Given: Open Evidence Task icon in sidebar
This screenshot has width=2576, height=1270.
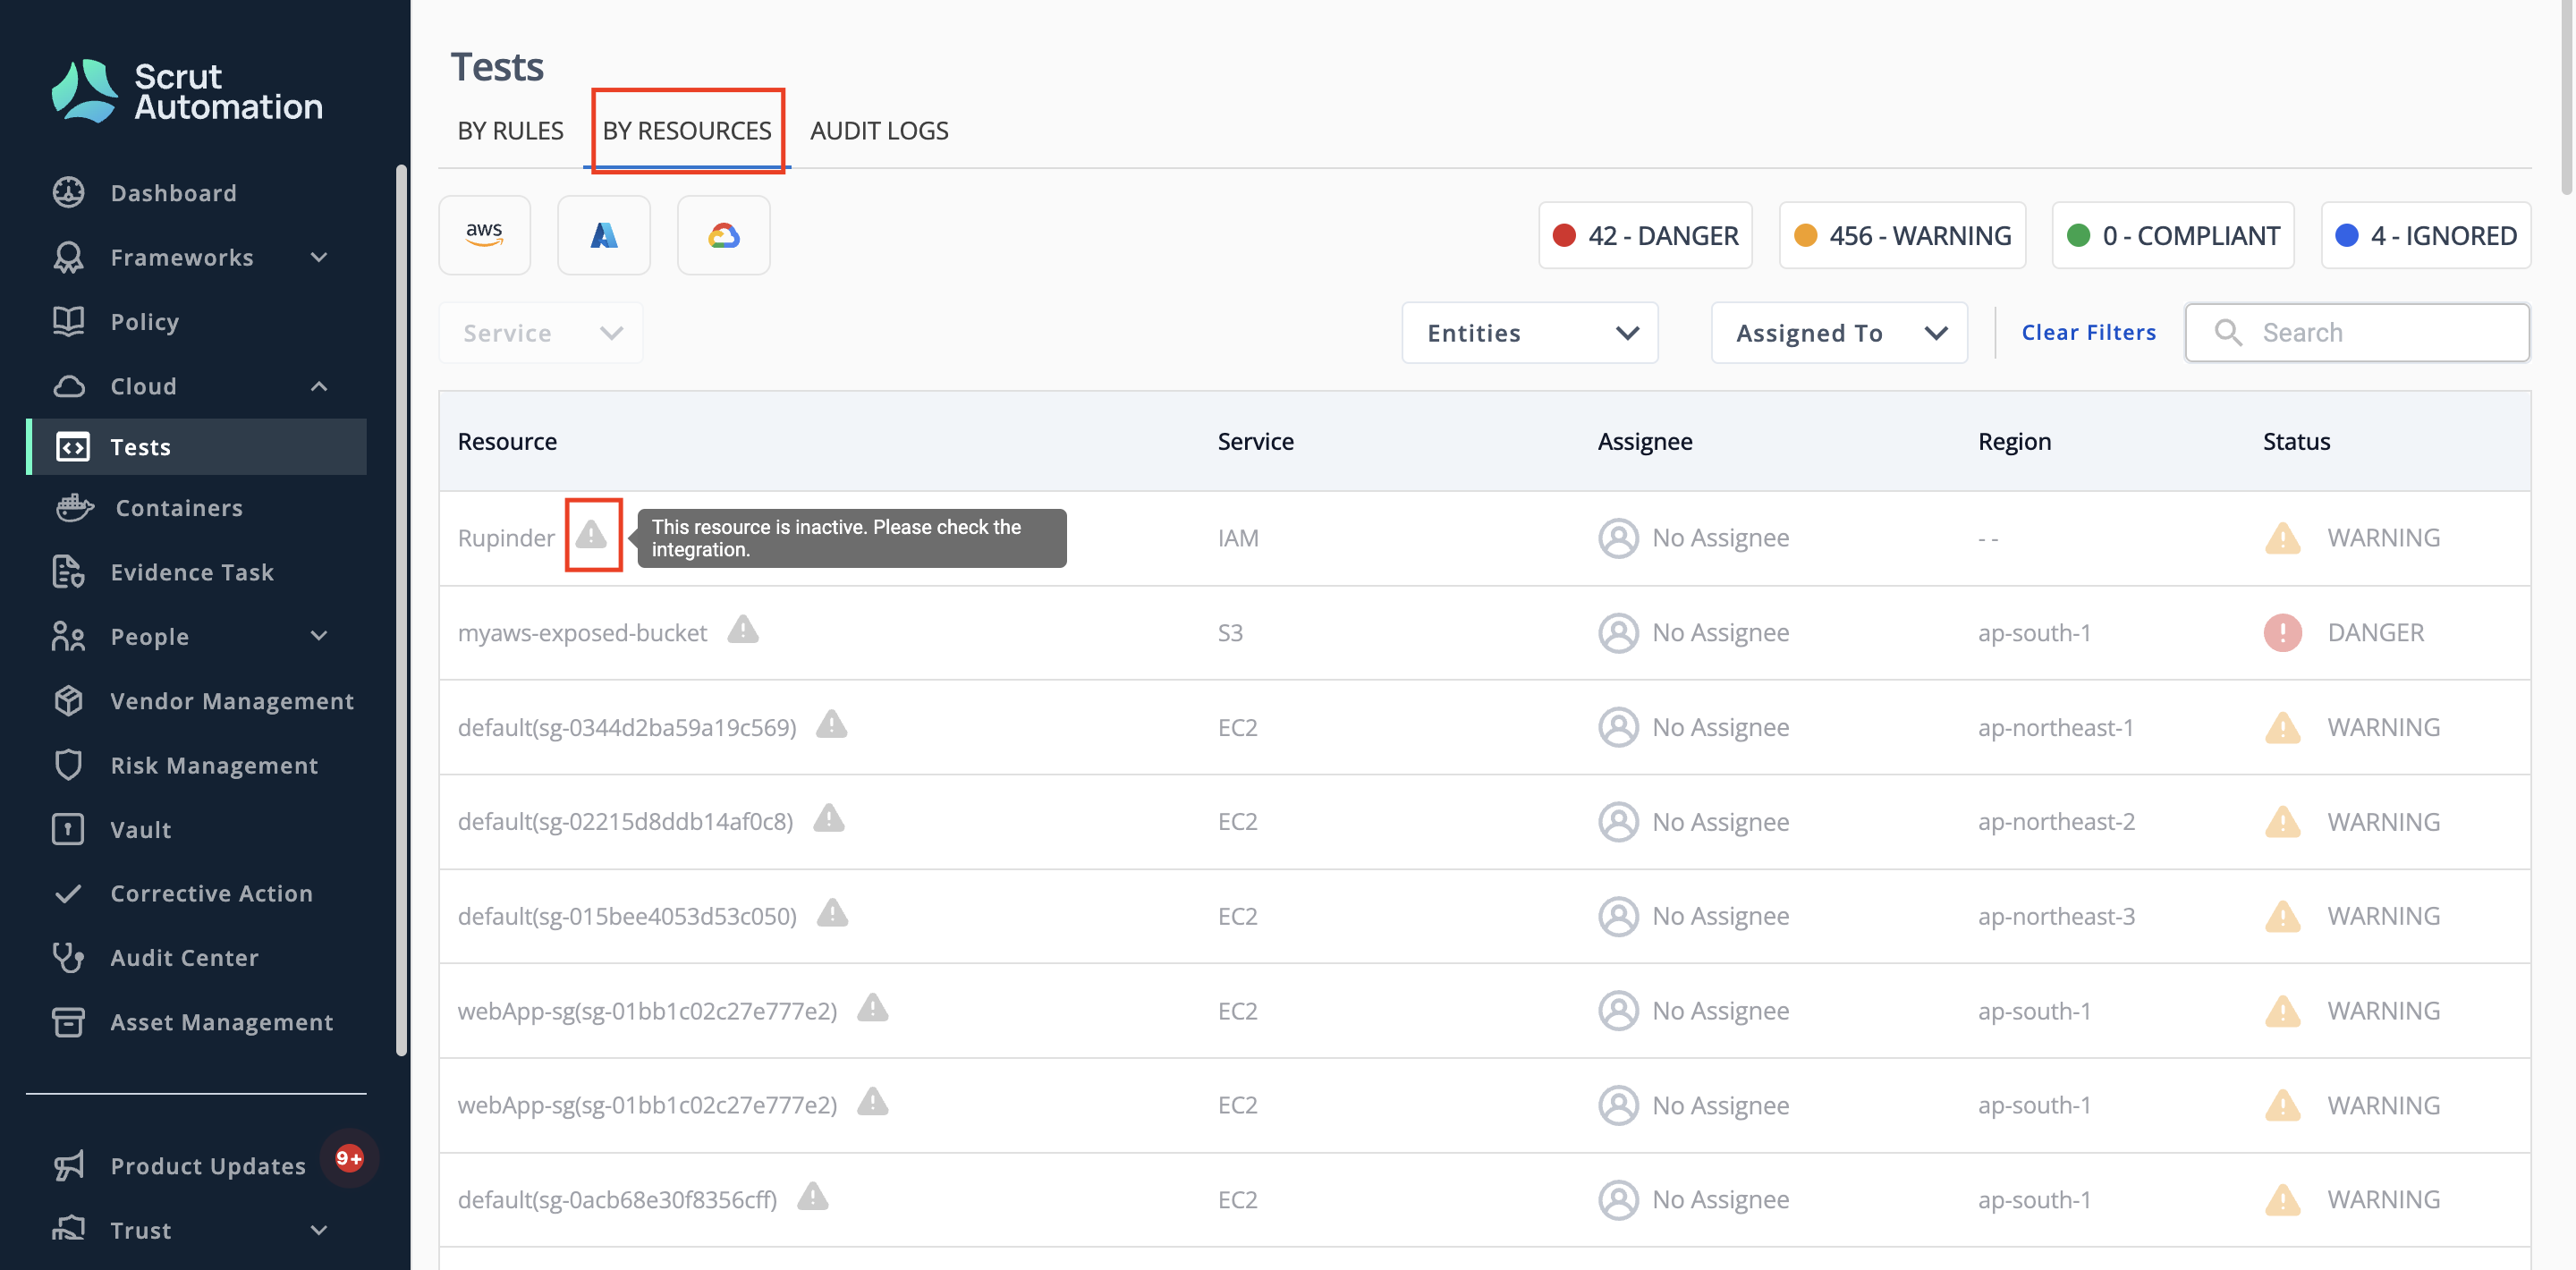Looking at the screenshot, I should click(68, 571).
